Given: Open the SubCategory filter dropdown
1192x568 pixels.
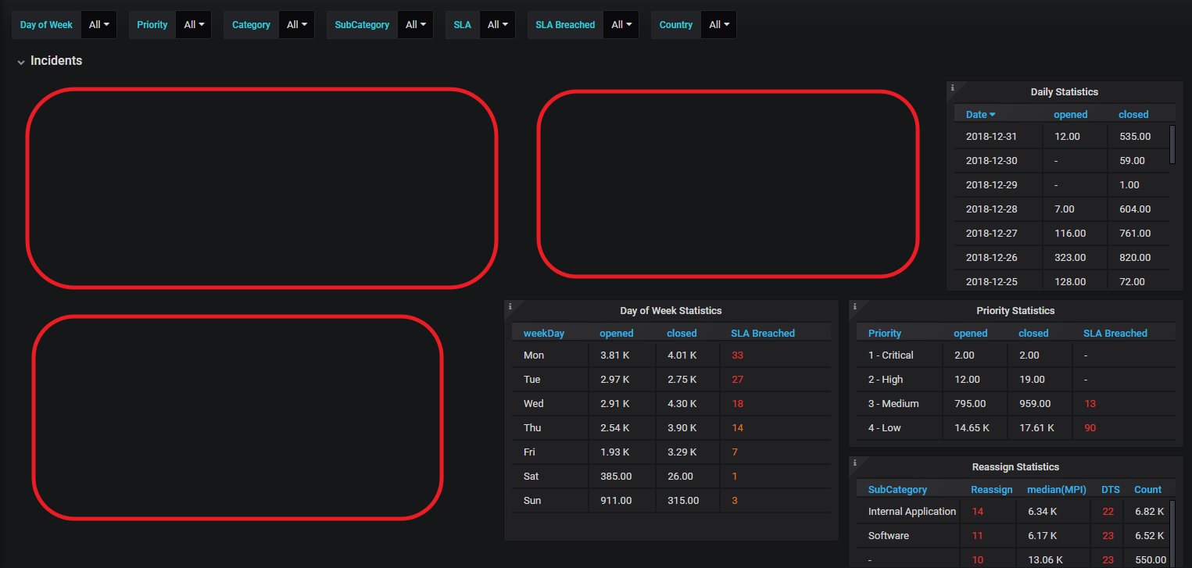Looking at the screenshot, I should (415, 24).
